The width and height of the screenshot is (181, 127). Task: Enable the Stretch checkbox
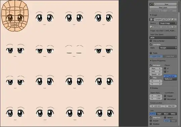tap(165, 117)
